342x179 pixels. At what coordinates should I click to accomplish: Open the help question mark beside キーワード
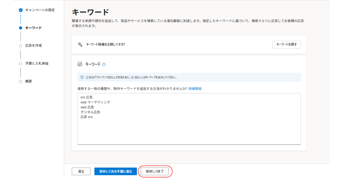(104, 64)
